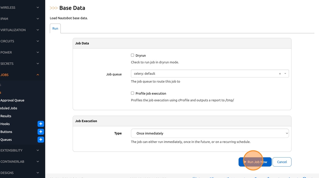Viewport: 319px width, 178px height.
Task: Open the Type schedule dropdown
Action: pos(210,133)
